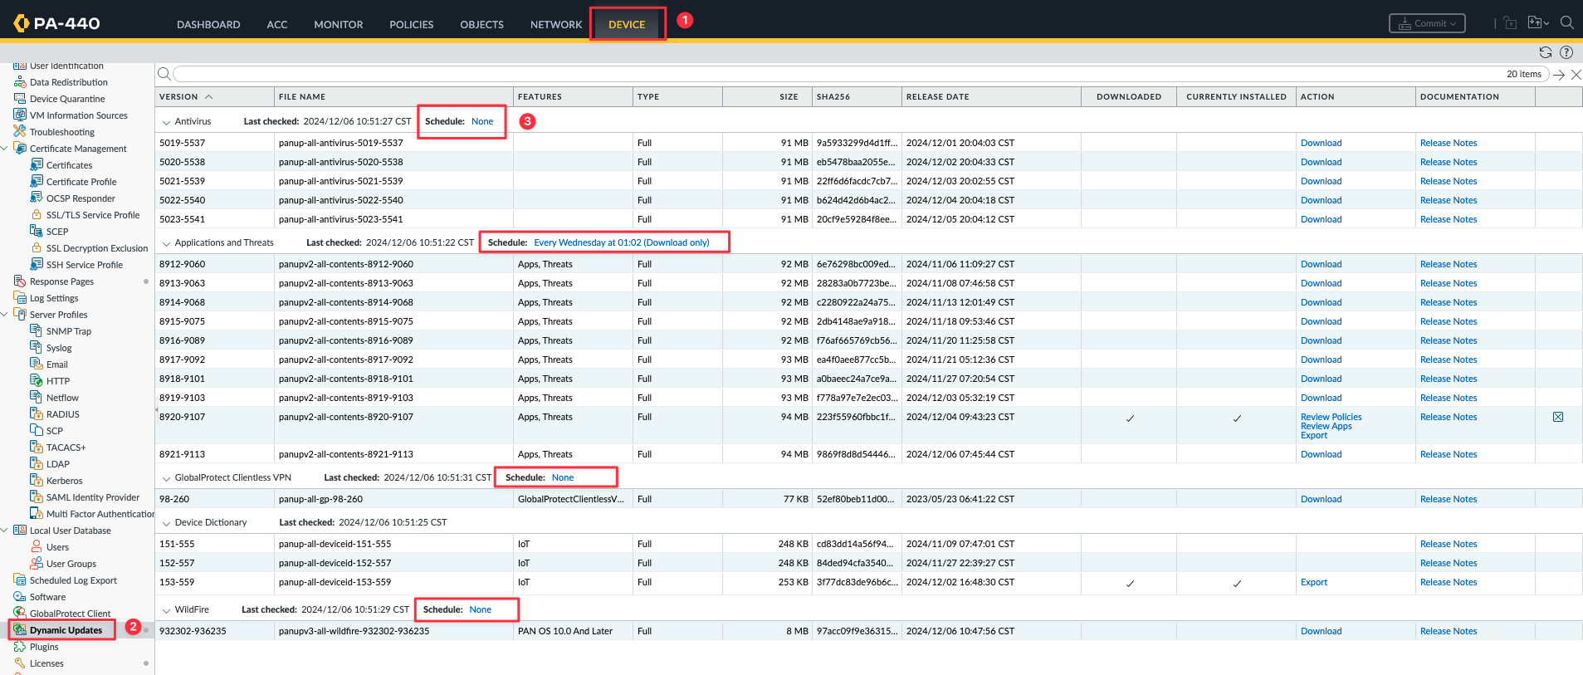This screenshot has height=675, width=1583.
Task: Open the MONITOR tab
Action: 339,24
